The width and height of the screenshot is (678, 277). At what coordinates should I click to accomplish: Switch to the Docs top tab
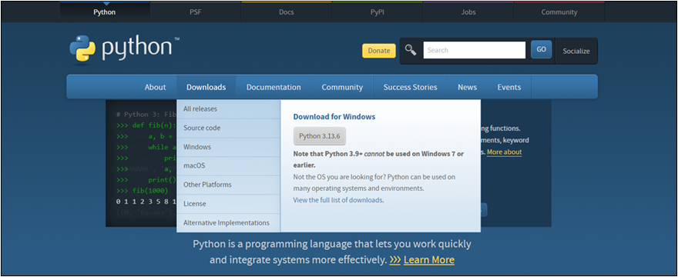pos(287,12)
